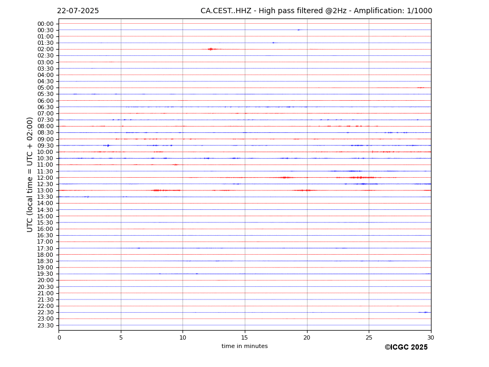This screenshot has height=367, width=489.
Task: Click the 06:30 row time label
Action: pos(45,107)
